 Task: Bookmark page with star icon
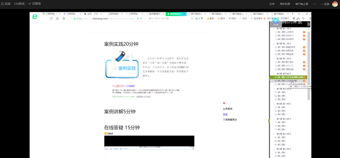tap(64, 19)
